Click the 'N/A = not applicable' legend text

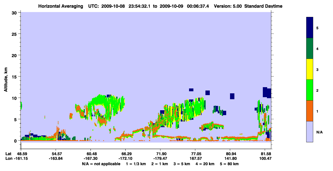pyautogui.click(x=101, y=164)
